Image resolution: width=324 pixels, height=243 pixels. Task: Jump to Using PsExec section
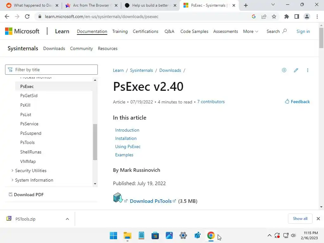(x=128, y=147)
